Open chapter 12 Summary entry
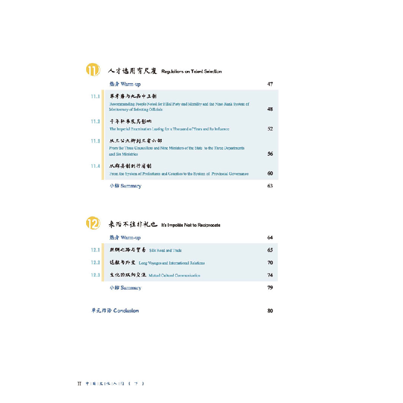Image resolution: width=403 pixels, height=403 pixels. pyautogui.click(x=125, y=288)
